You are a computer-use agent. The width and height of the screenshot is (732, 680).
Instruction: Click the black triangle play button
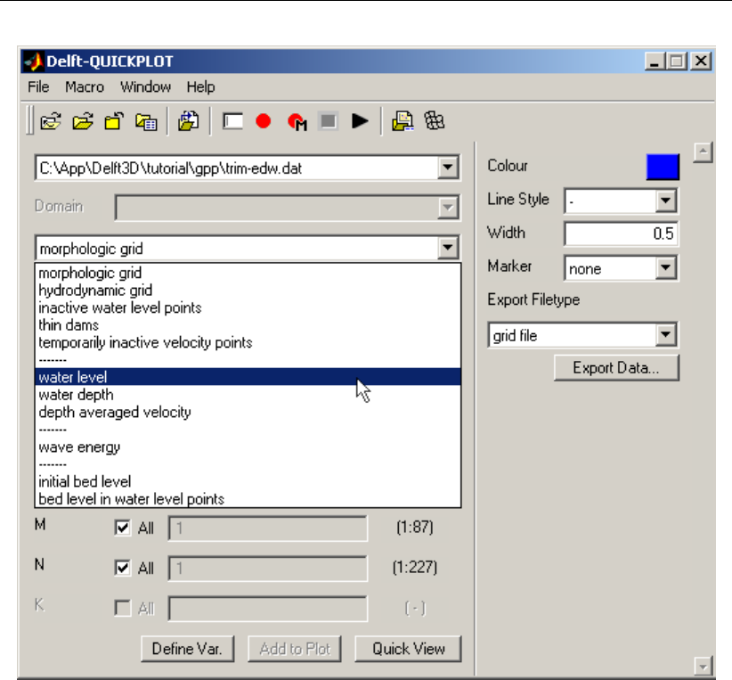pos(360,121)
